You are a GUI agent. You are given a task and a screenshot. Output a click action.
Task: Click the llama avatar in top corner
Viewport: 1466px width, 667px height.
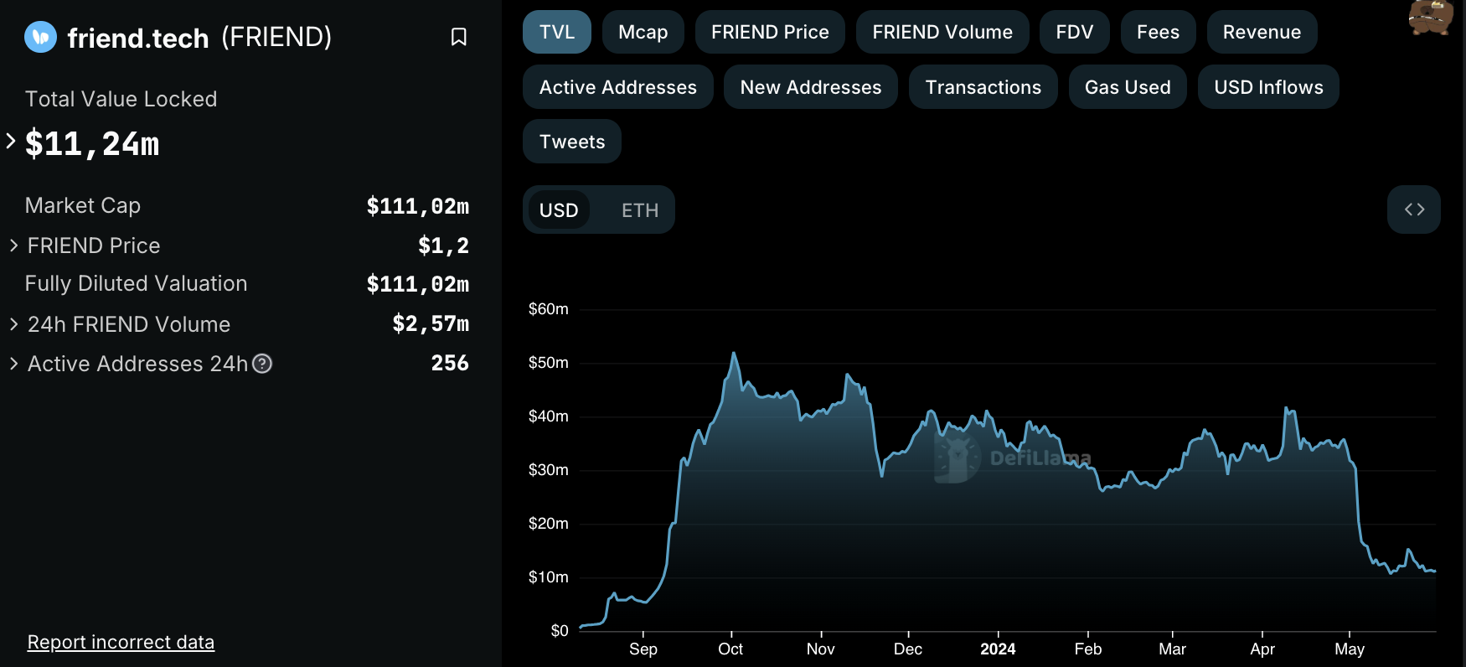[1430, 17]
